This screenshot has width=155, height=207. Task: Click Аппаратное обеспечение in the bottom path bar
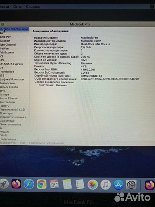[x=46, y=143]
